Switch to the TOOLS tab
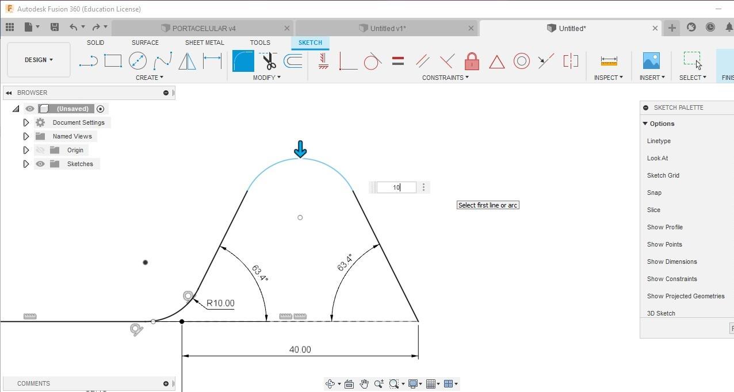Image resolution: width=734 pixels, height=392 pixels. 260,43
